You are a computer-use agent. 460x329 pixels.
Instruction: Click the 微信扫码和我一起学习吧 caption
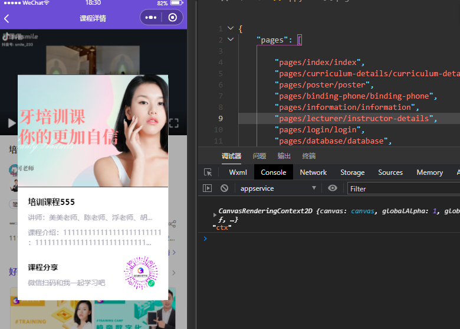pos(66,283)
